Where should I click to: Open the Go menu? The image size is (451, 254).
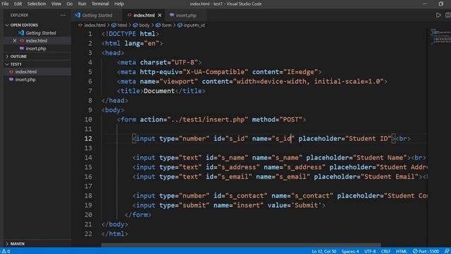70,4
